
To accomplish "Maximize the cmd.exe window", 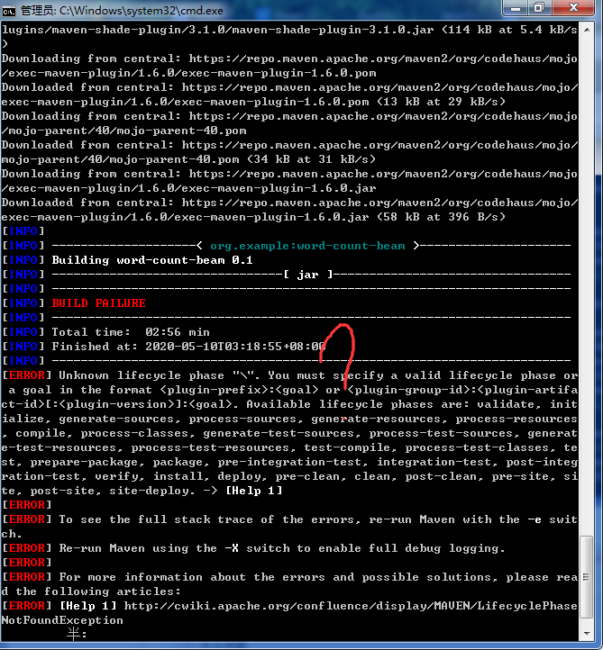I will (539, 8).
